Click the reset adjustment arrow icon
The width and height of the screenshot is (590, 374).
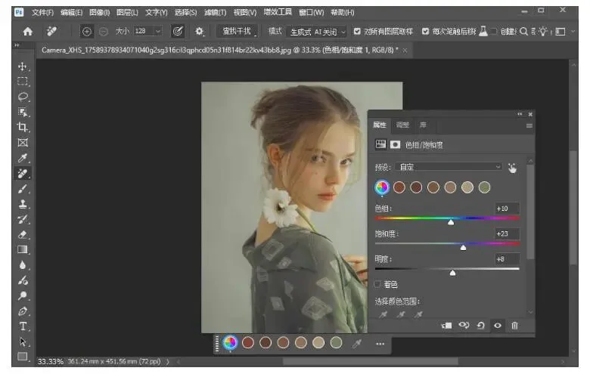click(x=480, y=325)
